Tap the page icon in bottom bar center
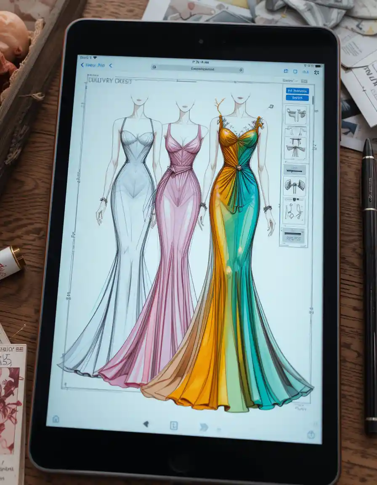 (x=174, y=426)
